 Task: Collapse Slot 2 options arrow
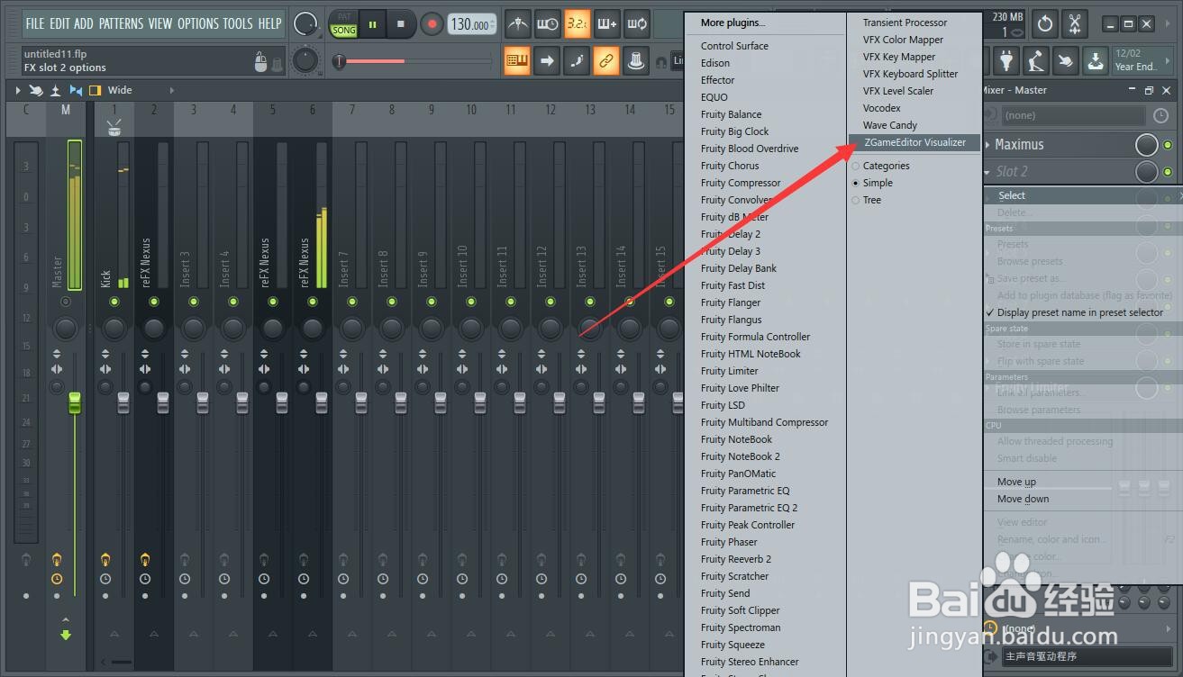[x=987, y=172]
